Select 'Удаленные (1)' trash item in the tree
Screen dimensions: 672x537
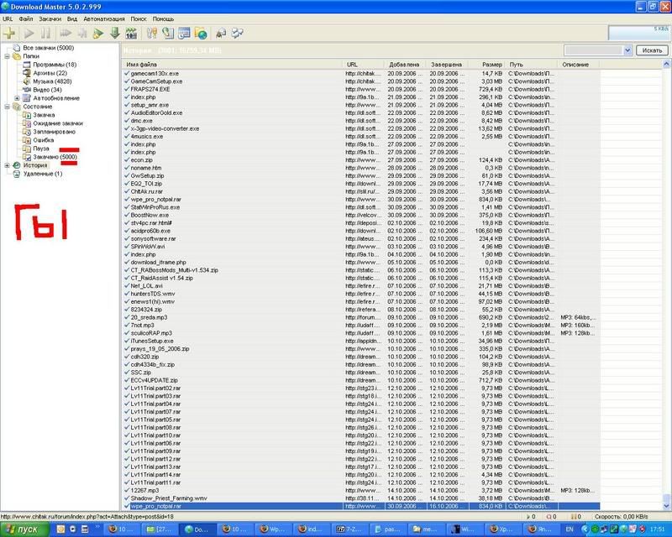[x=43, y=174]
